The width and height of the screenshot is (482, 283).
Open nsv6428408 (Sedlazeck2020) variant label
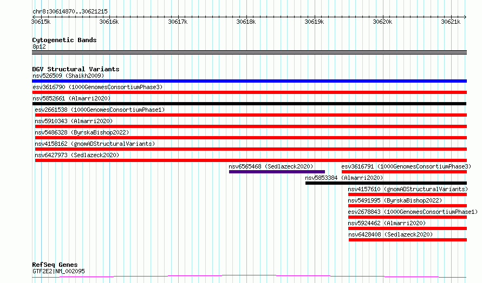[x=390, y=234]
